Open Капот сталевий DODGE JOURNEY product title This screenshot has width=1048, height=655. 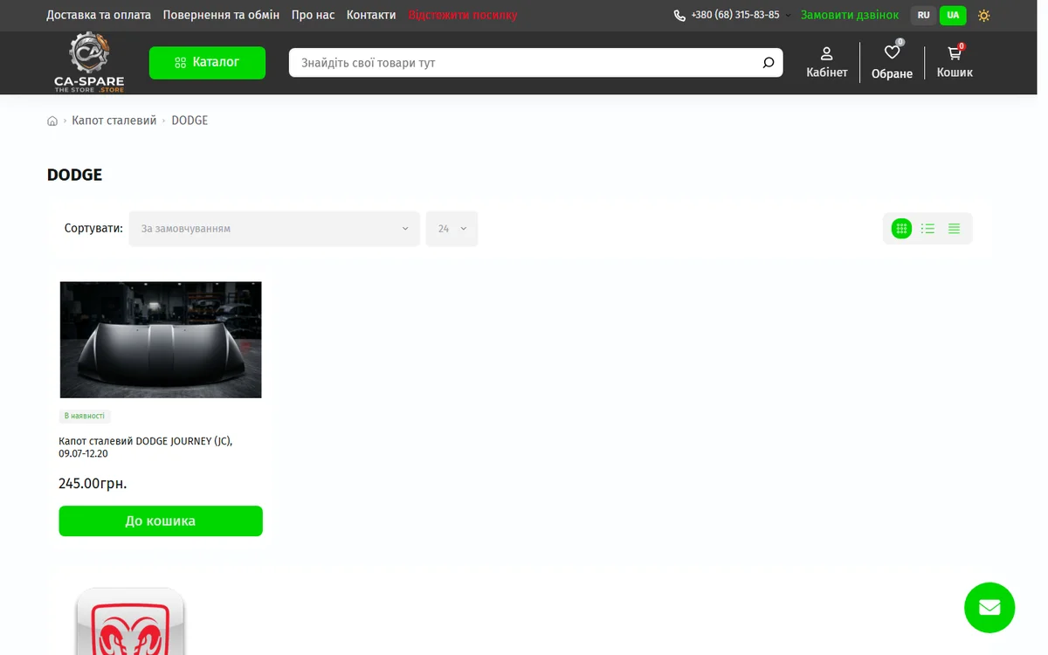(146, 447)
